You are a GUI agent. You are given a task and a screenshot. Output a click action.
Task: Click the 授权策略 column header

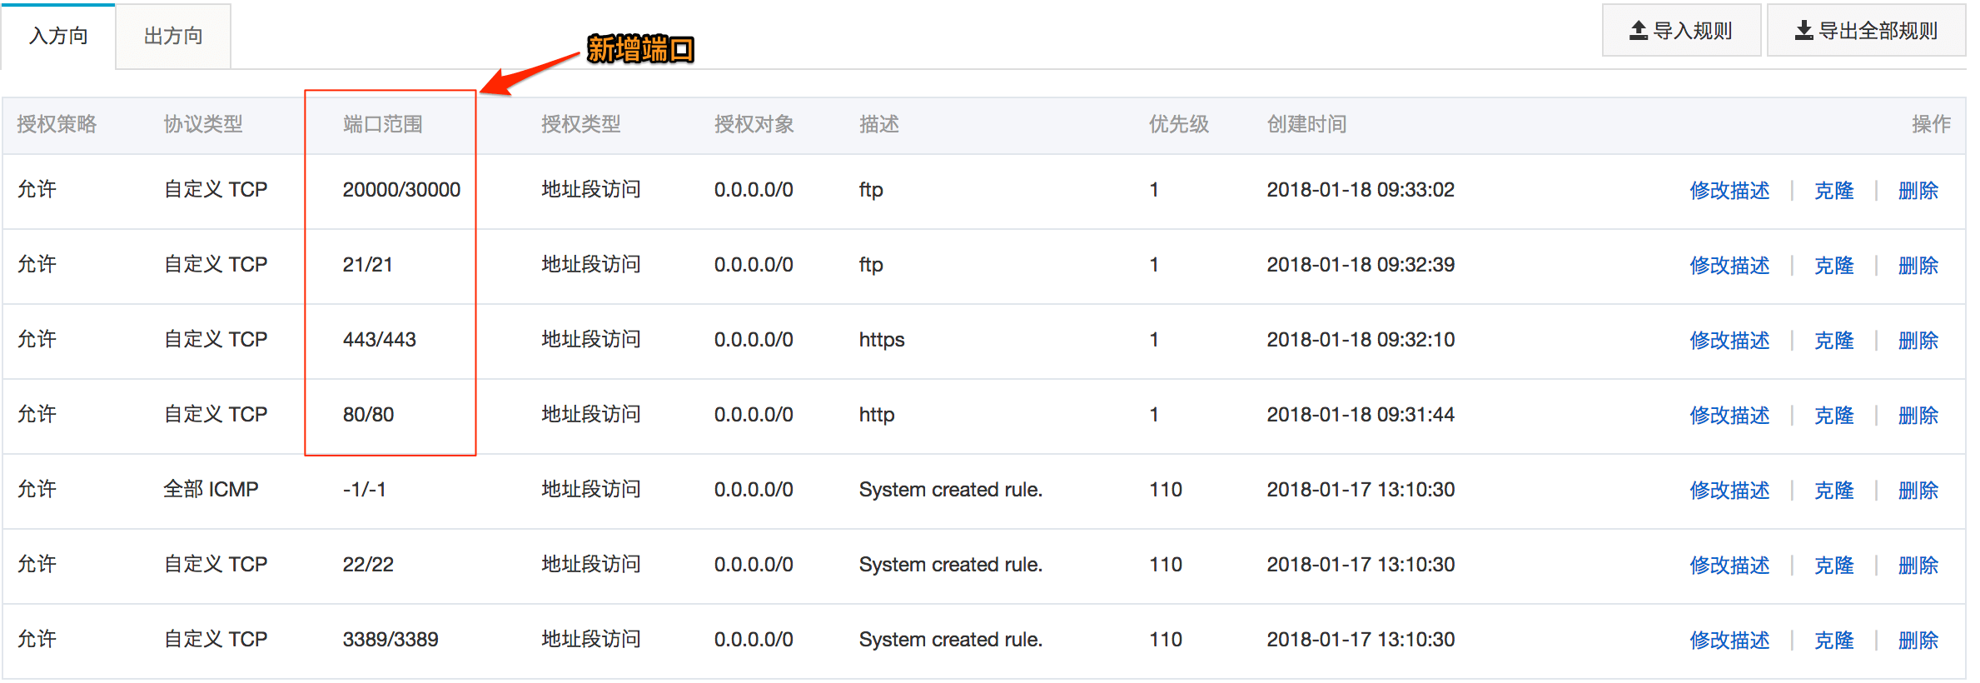pyautogui.click(x=57, y=124)
